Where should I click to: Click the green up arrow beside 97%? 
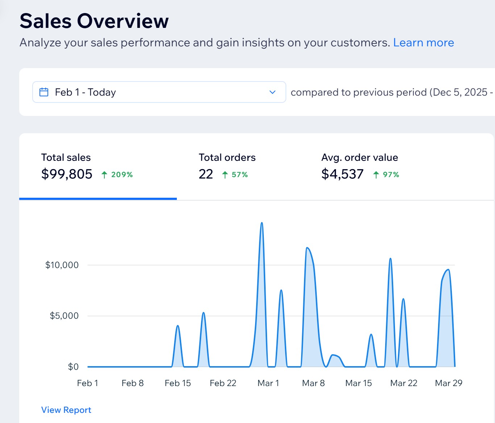point(376,175)
